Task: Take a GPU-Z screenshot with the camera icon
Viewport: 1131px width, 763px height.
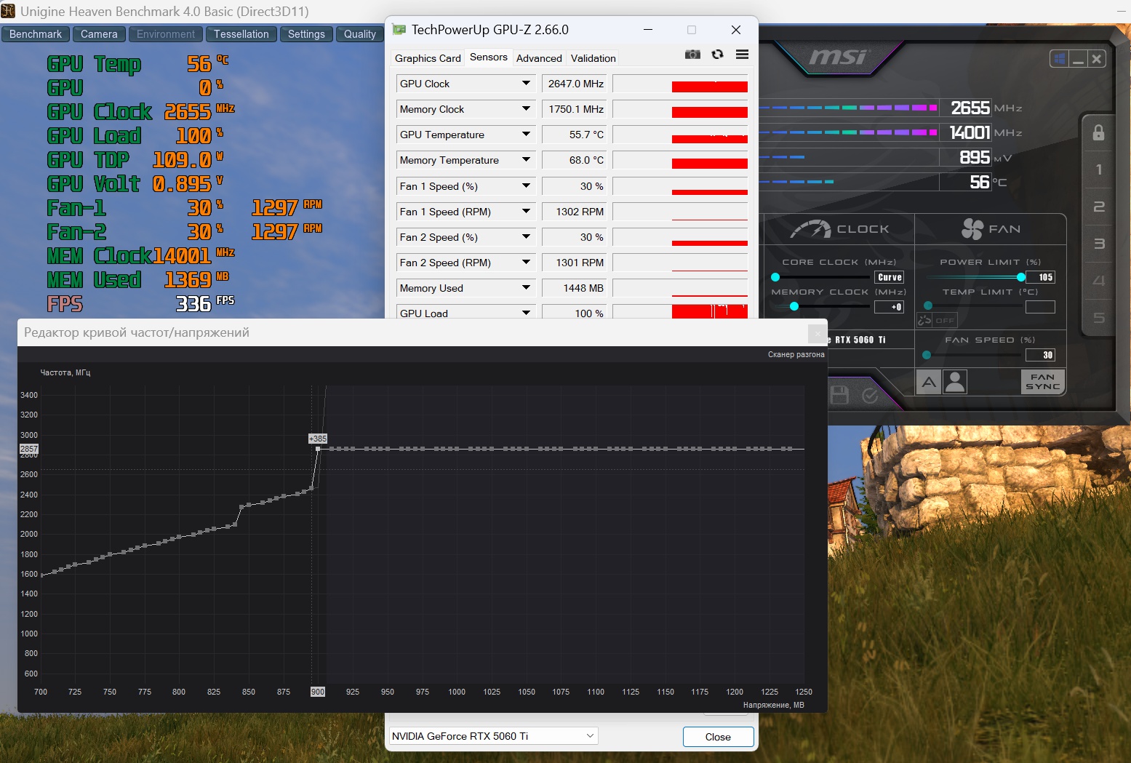Action: [692, 55]
